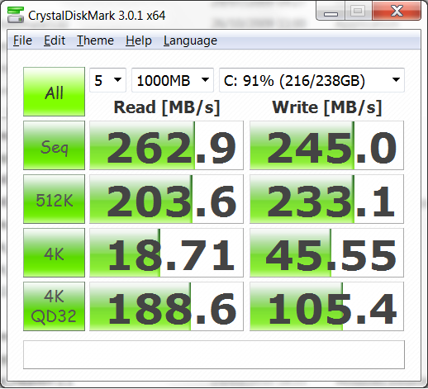Minimize the CrystalDiskMark window

tap(331, 11)
